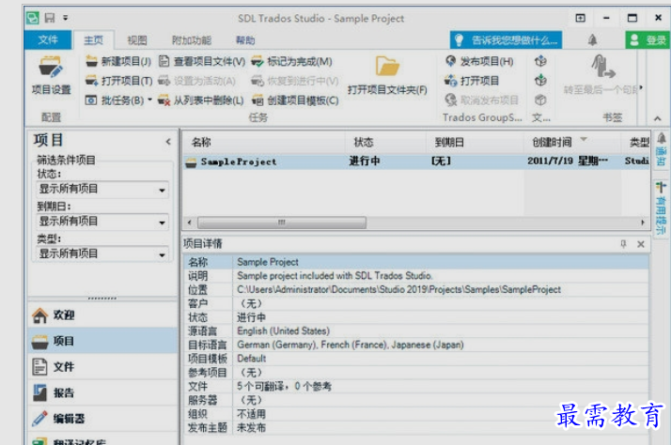This screenshot has width=671, height=445.
Task: Click bottom package icon in 文... group
Action: pyautogui.click(x=540, y=100)
